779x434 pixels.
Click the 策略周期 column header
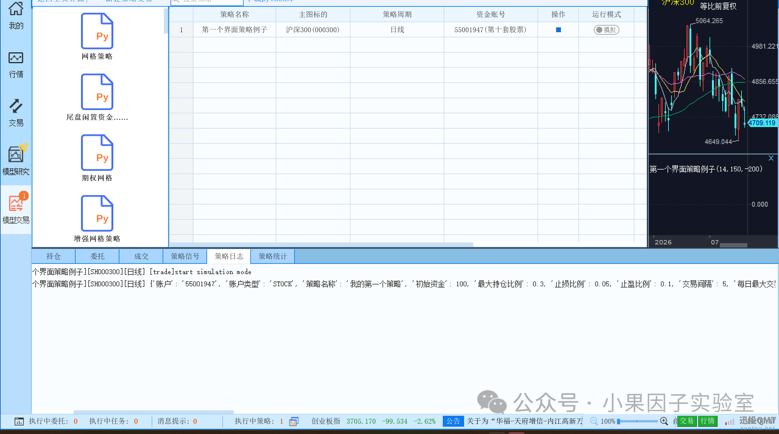pyautogui.click(x=397, y=14)
